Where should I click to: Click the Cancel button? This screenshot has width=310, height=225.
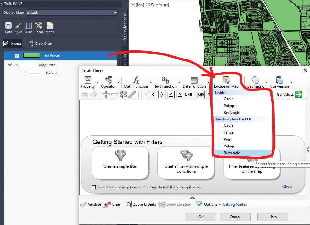[x=235, y=217]
